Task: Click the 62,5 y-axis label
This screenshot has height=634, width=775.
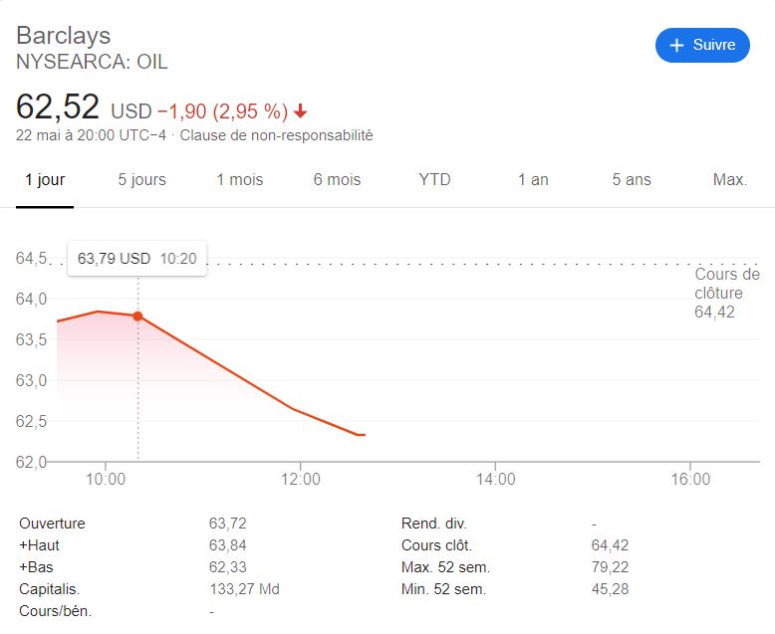Action: [31, 421]
